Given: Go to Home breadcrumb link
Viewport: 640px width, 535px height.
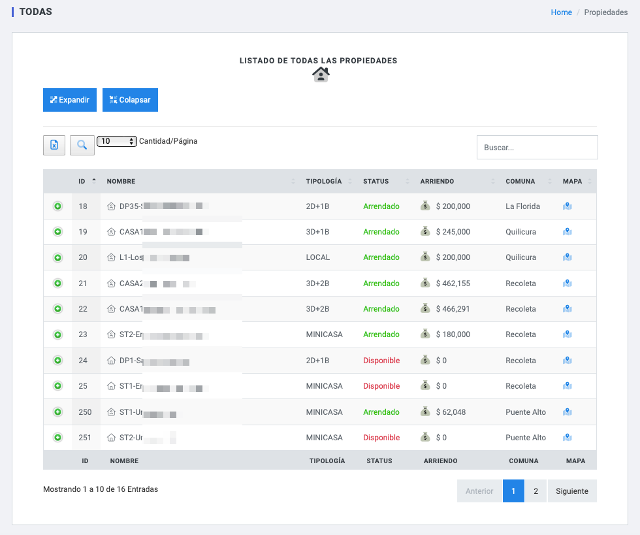Looking at the screenshot, I should pyautogui.click(x=561, y=12).
